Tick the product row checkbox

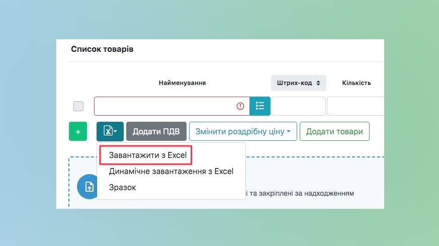pos(78,106)
